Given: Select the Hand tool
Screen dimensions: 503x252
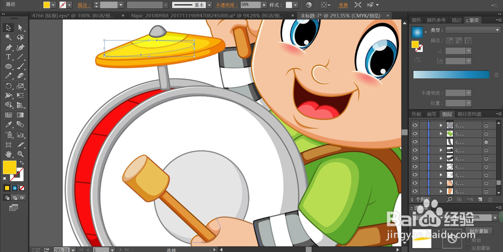Looking at the screenshot, I should coord(9,154).
